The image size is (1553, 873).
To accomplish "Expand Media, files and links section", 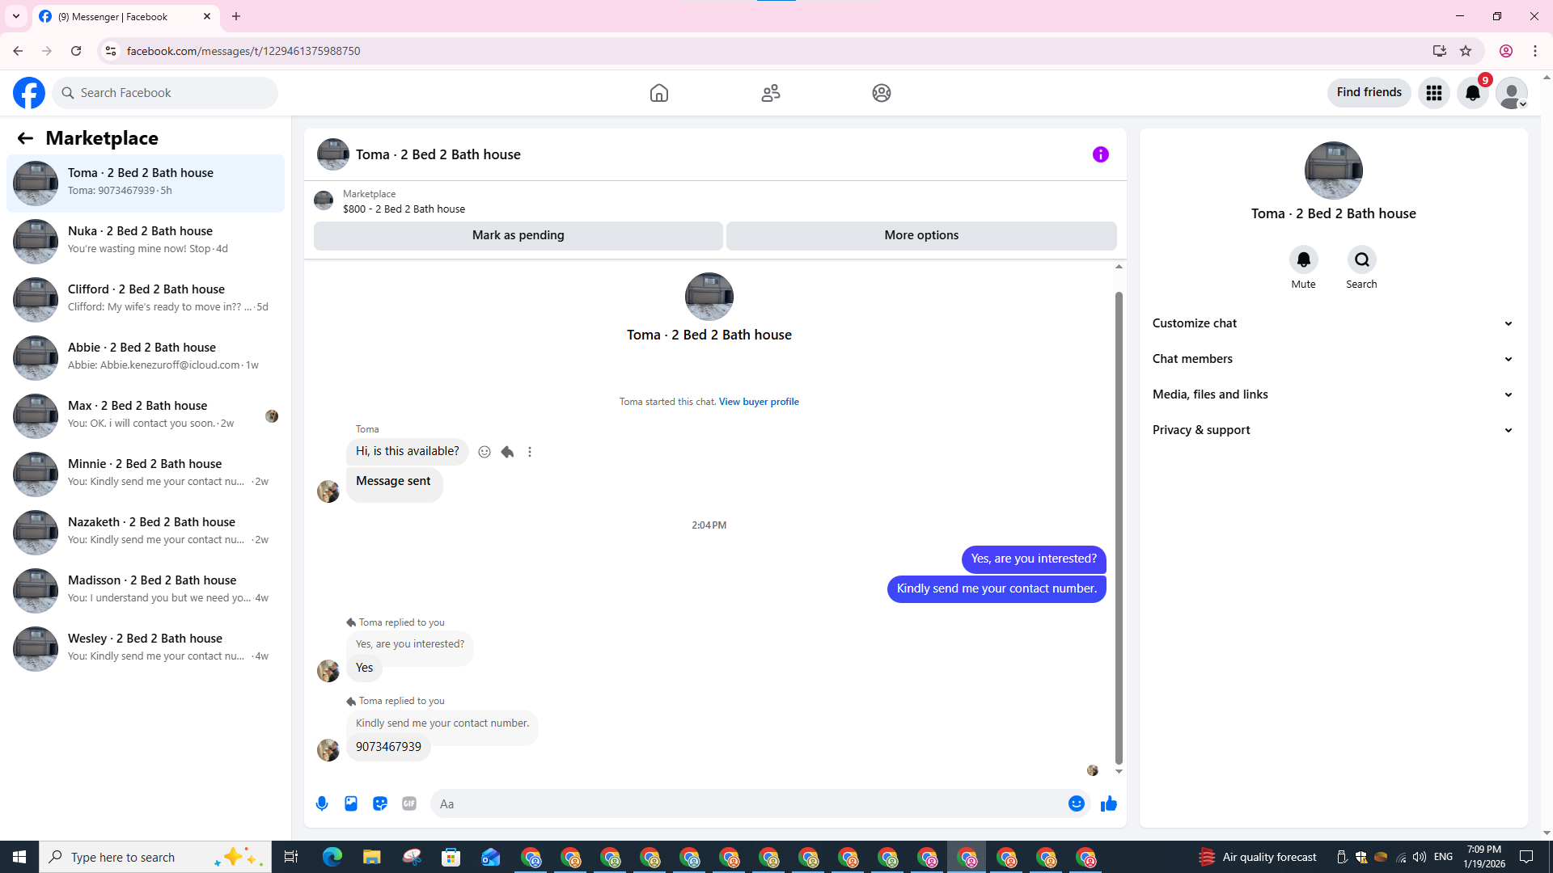I will tap(1332, 394).
